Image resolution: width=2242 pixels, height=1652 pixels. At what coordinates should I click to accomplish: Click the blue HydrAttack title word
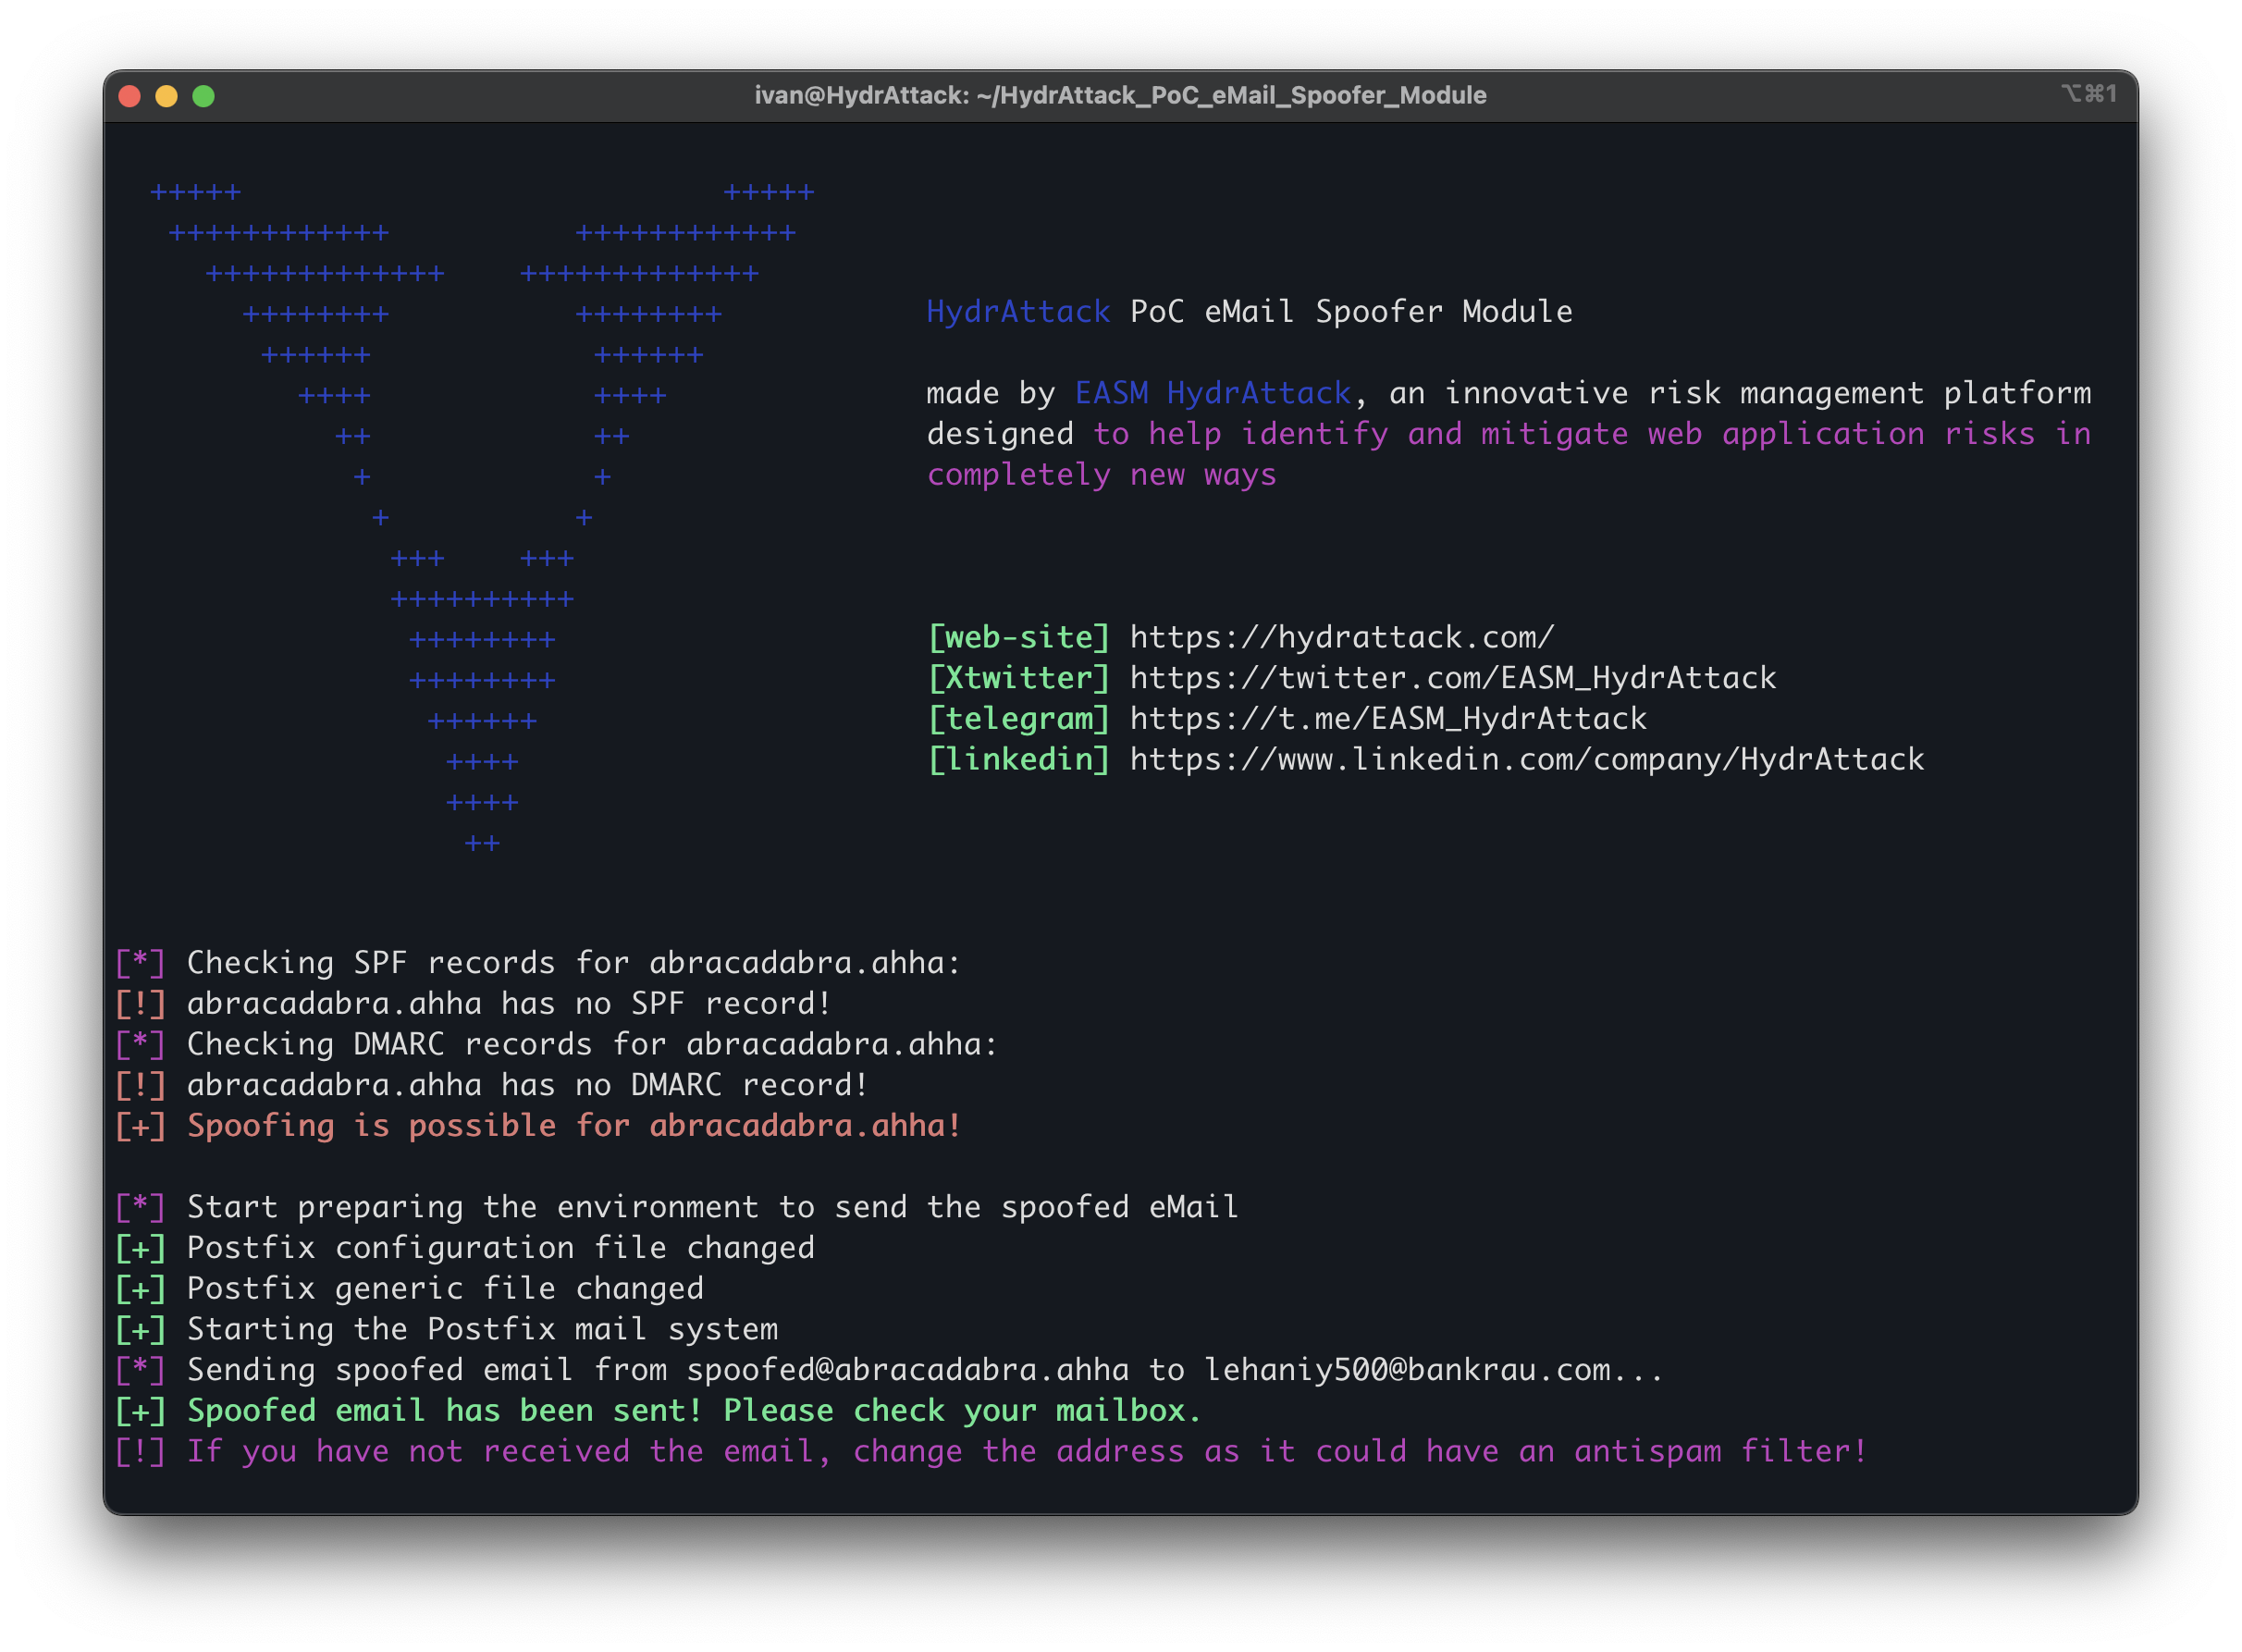click(x=1018, y=312)
